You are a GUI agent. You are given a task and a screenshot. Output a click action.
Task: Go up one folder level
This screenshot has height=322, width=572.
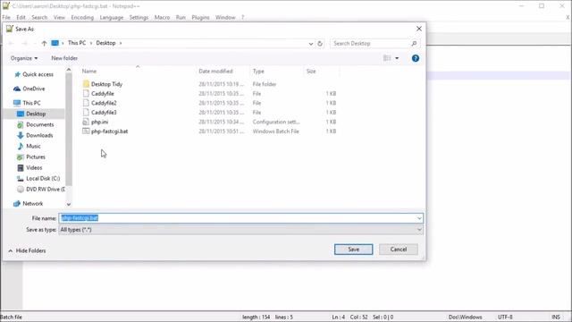pos(44,43)
